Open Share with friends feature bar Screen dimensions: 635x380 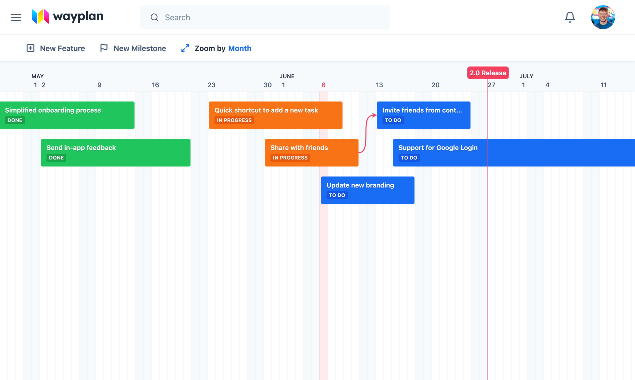(311, 153)
